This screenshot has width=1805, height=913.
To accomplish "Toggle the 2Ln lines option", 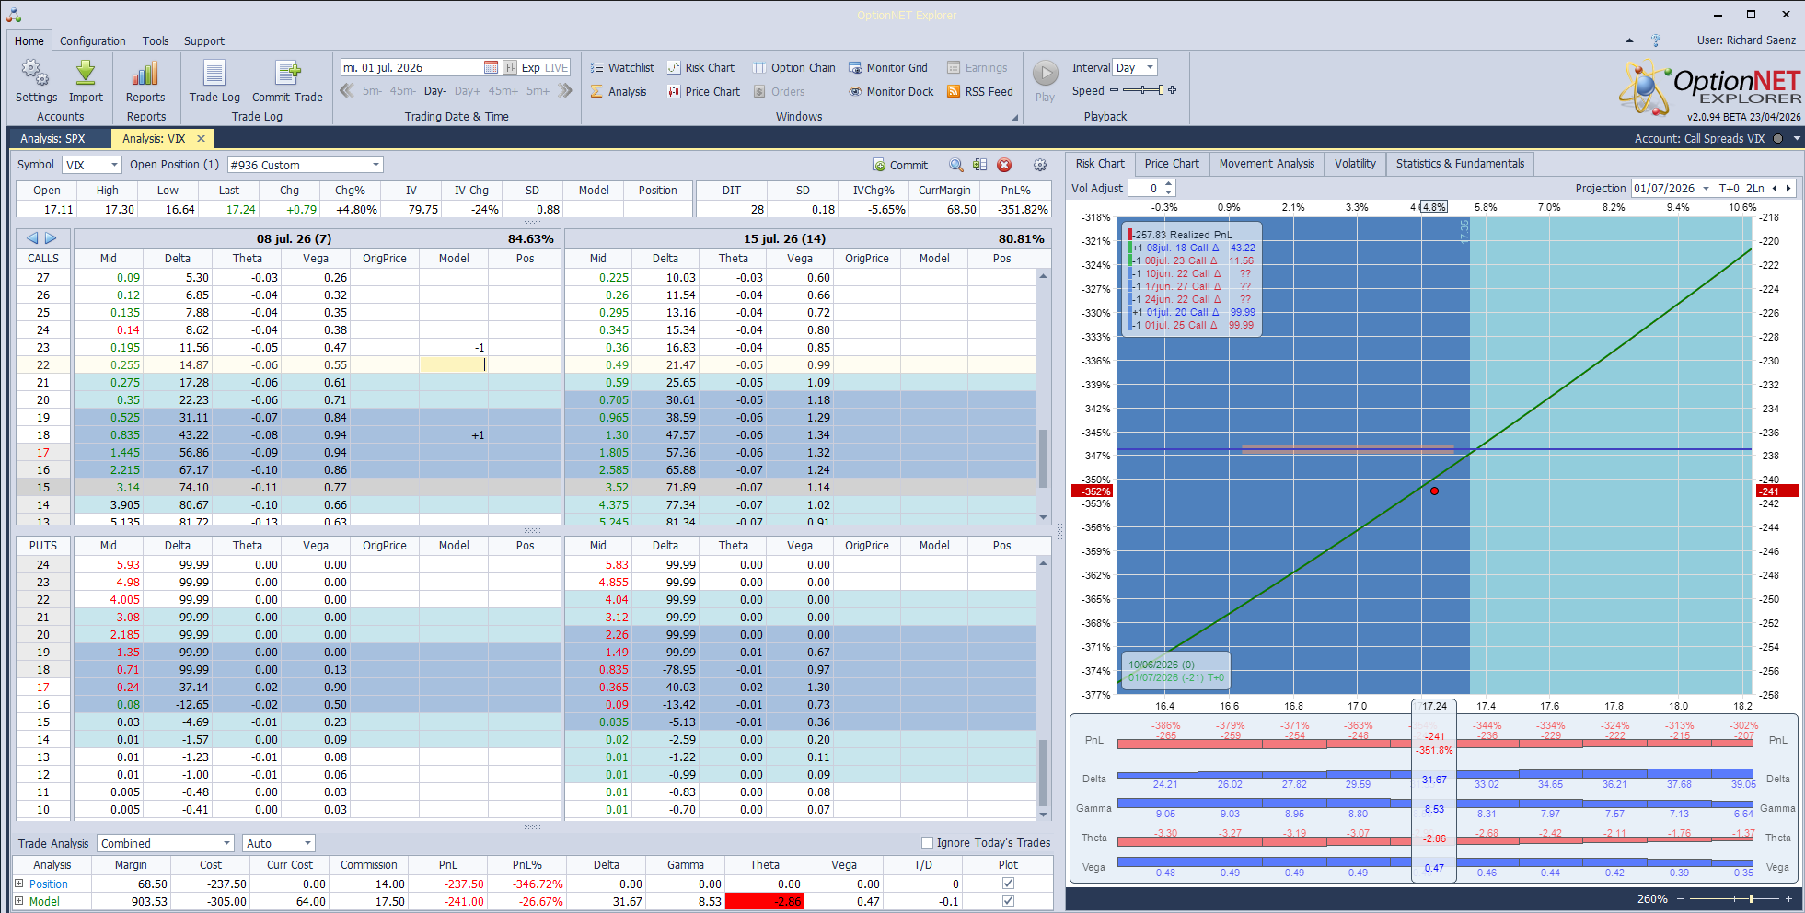I will tap(1755, 188).
